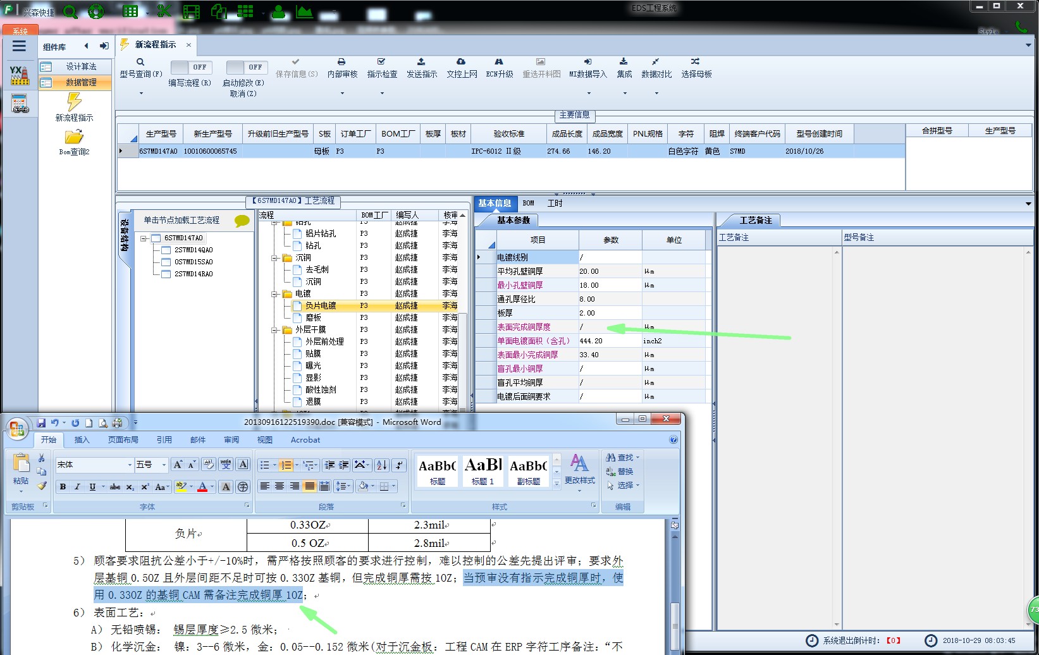This screenshot has height=655, width=1039.
Task: Click 数据对比 compare tool
Action: click(656, 68)
